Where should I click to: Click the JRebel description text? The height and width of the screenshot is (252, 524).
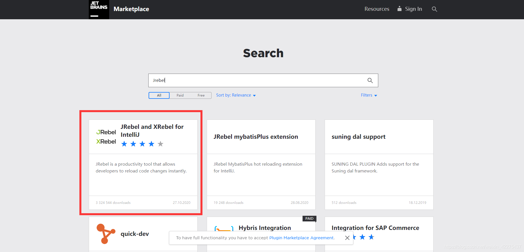tap(141, 168)
